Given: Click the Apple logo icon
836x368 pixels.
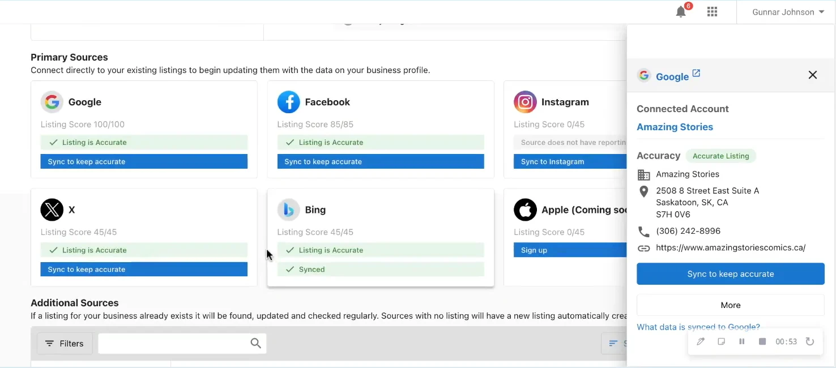Looking at the screenshot, I should coord(525,209).
